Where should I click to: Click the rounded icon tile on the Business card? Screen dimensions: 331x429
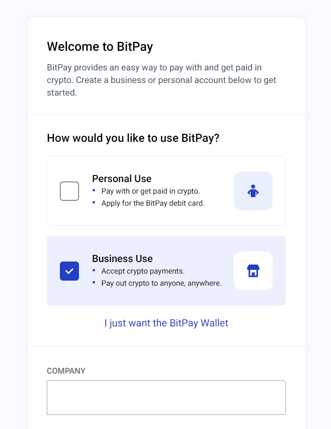click(253, 271)
